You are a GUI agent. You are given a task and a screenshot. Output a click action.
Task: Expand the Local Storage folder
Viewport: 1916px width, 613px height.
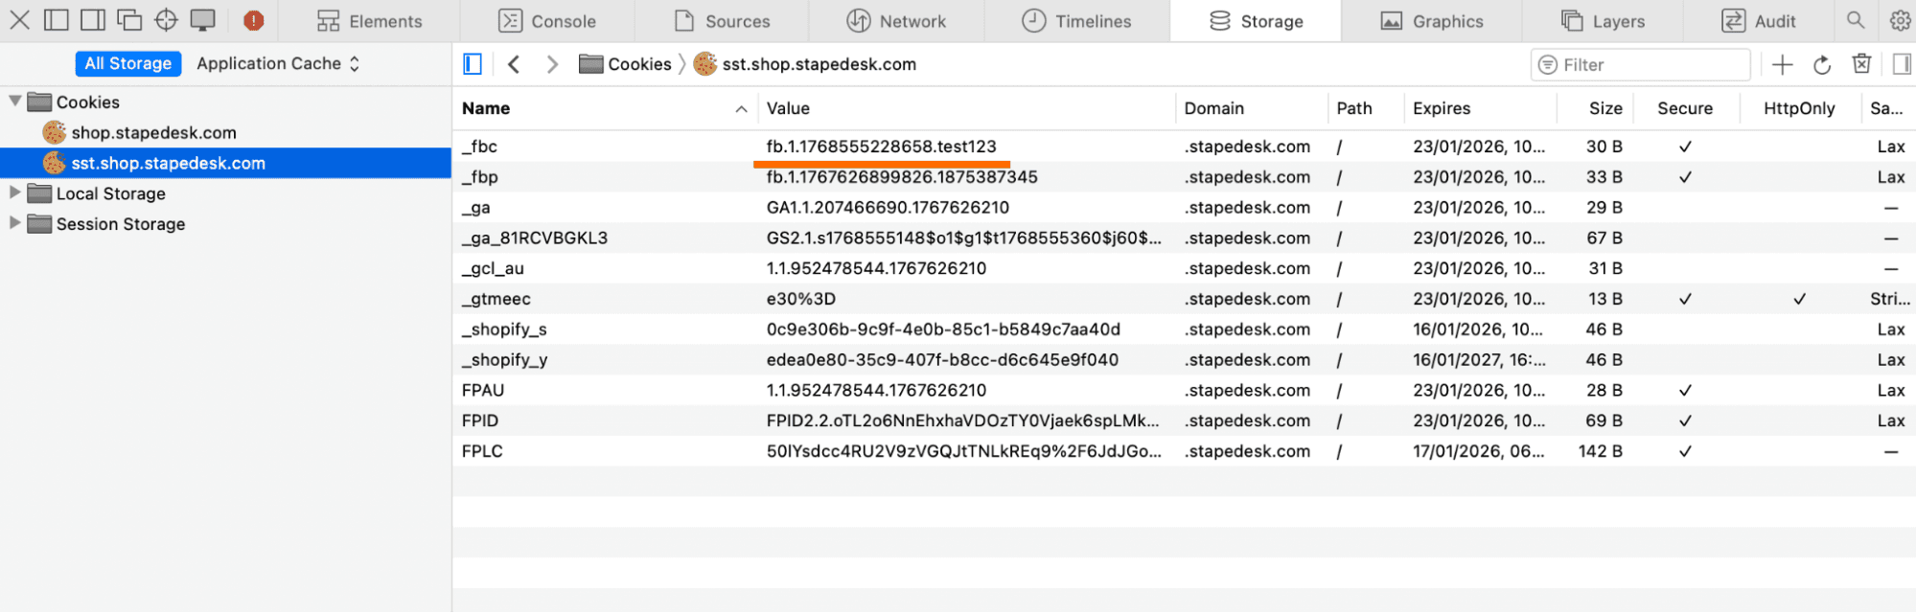(15, 193)
